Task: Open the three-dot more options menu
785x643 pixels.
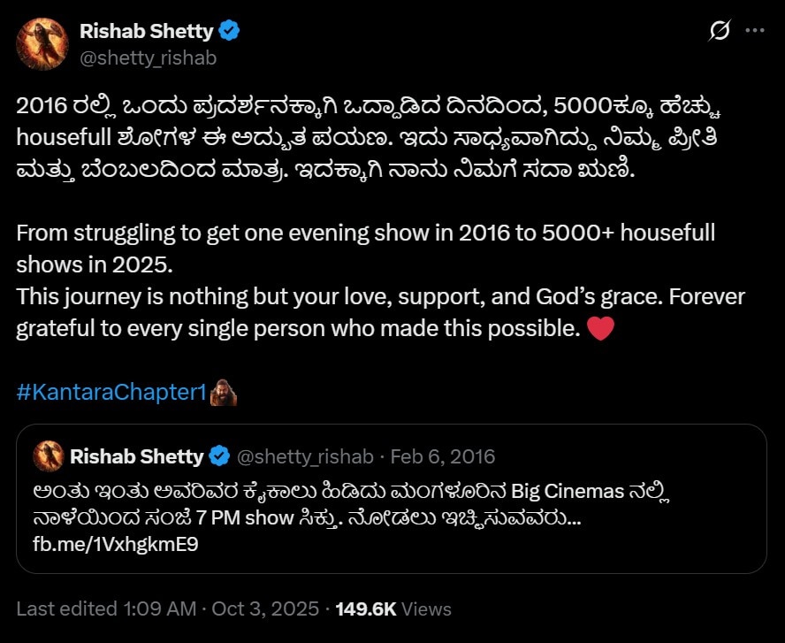Action: coord(754,31)
